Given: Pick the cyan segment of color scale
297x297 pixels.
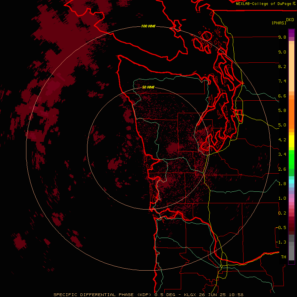Looking at the screenshot, I should (291, 181).
